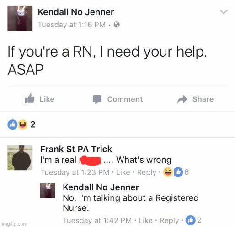Image resolution: width=235 pixels, height=228 pixels.
Task: Reply to Kendall's Registered Nurse comment
Action: tap(169, 220)
